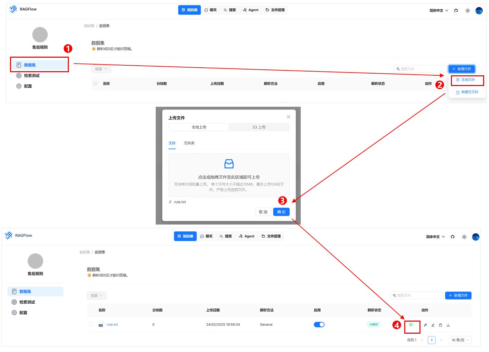Open the 10 条/页 page size selector

[x=460, y=340]
